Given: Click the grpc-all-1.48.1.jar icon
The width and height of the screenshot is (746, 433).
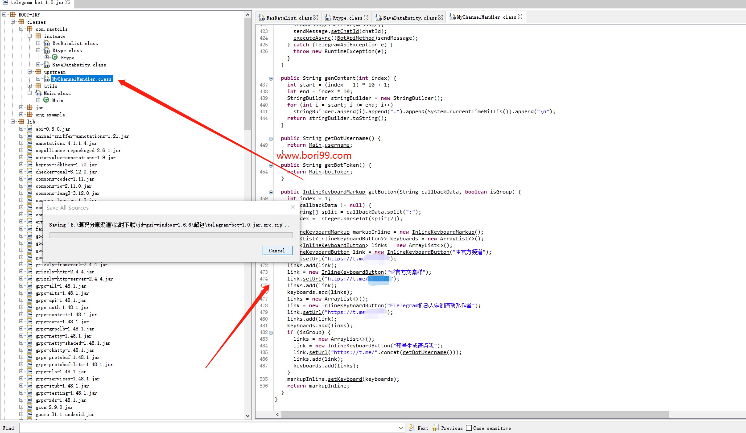Looking at the screenshot, I should (29, 286).
